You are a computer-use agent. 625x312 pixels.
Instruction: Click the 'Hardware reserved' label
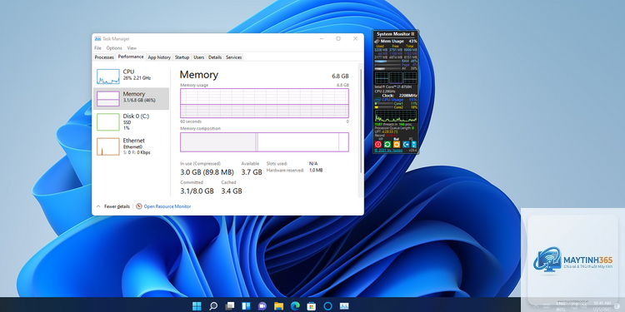coord(285,171)
